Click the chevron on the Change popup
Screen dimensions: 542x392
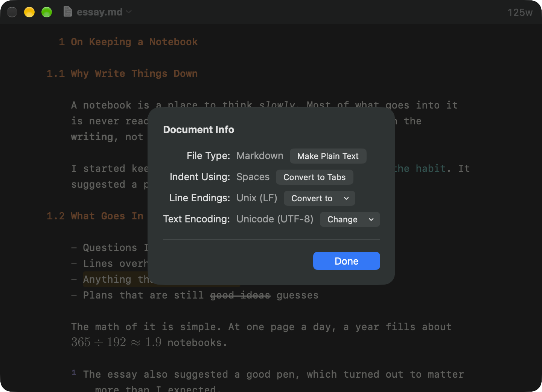tap(371, 219)
